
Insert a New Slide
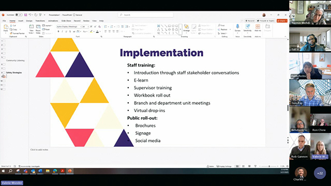point(31,29)
